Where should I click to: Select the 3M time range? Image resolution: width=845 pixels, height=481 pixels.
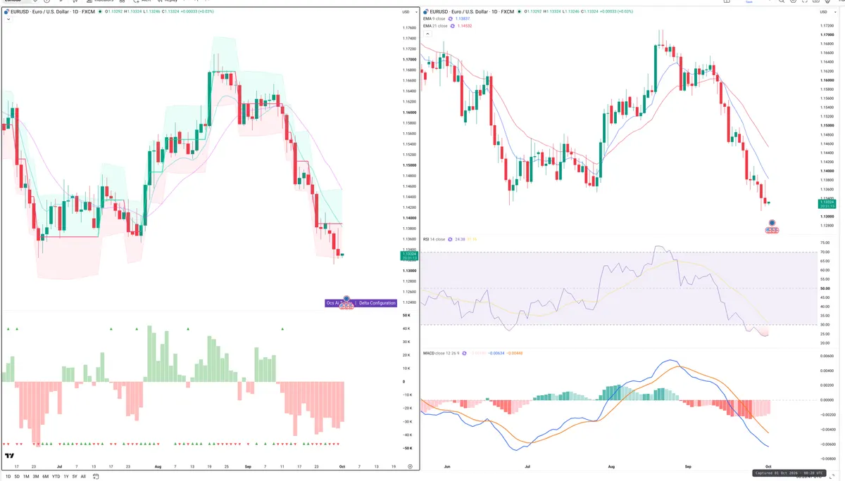point(36,477)
